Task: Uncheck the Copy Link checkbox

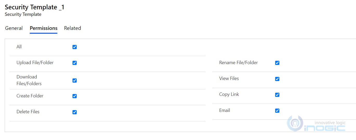Action: (277, 95)
